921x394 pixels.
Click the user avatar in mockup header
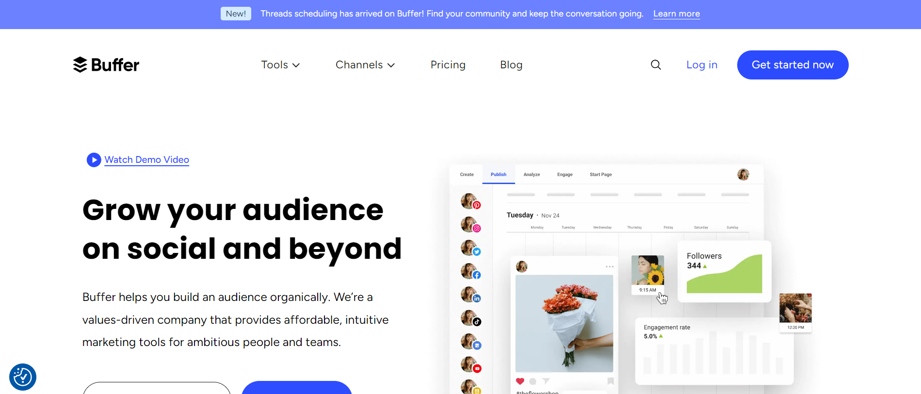click(x=743, y=174)
